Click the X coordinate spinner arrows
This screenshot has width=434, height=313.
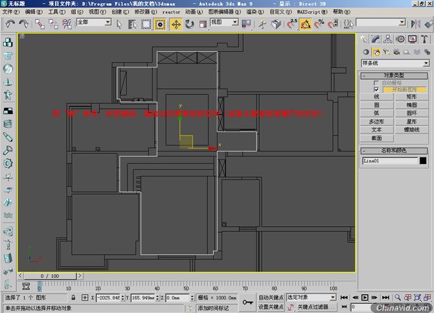(x=123, y=297)
